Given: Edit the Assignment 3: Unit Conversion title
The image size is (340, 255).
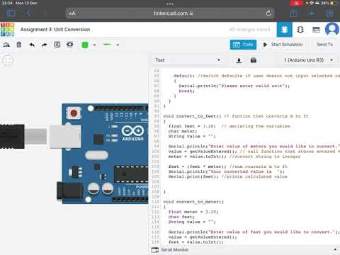Looking at the screenshot, I should pos(55,30).
